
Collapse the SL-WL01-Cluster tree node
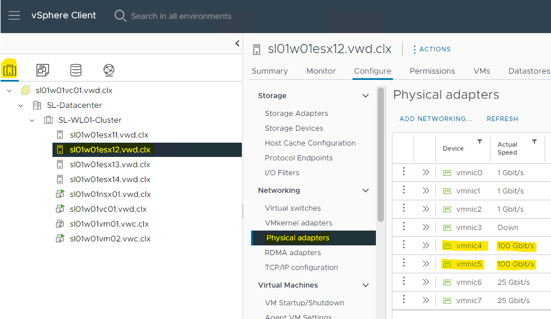tap(33, 120)
